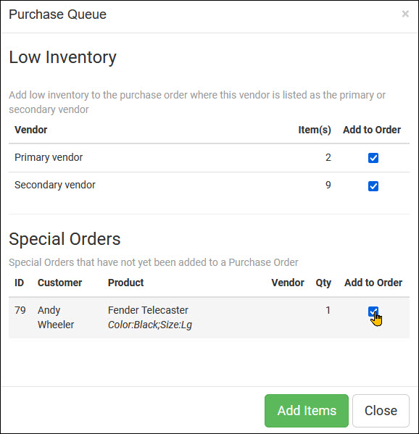Close the Purchase Queue dialog with X icon
Image resolution: width=419 pixels, height=434 pixels.
pos(405,14)
